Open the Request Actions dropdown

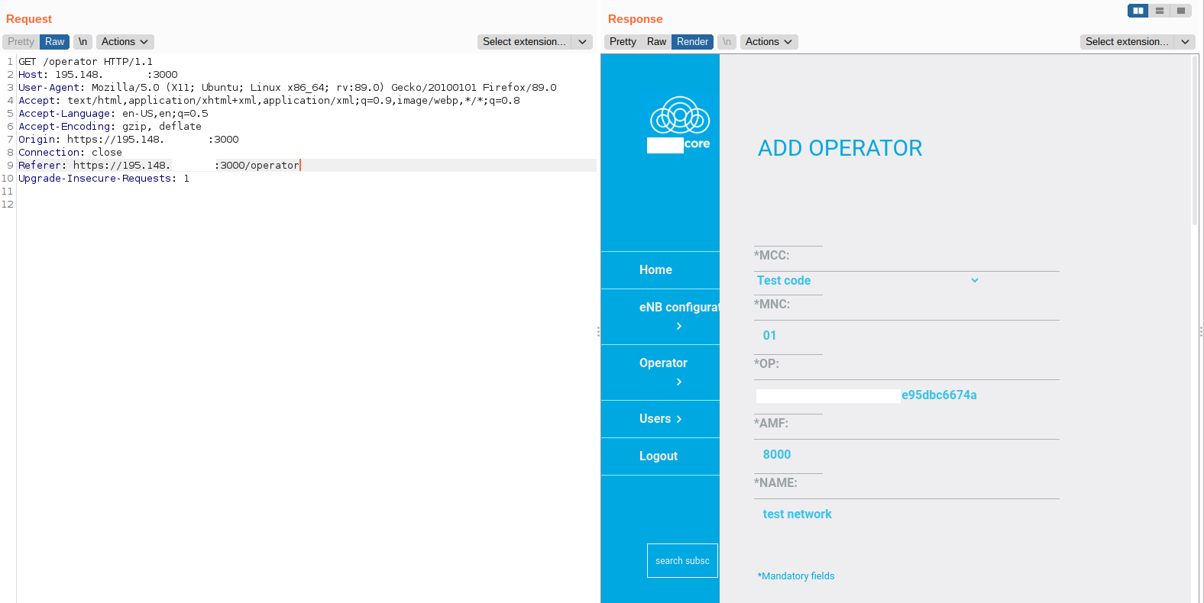point(125,42)
